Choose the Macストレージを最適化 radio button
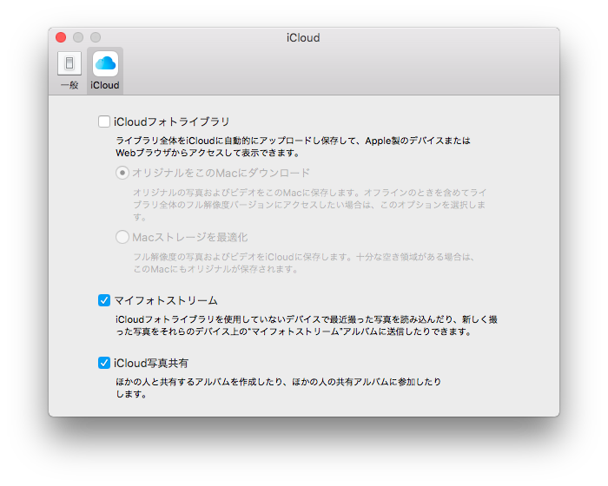This screenshot has width=608, height=486. tap(122, 237)
